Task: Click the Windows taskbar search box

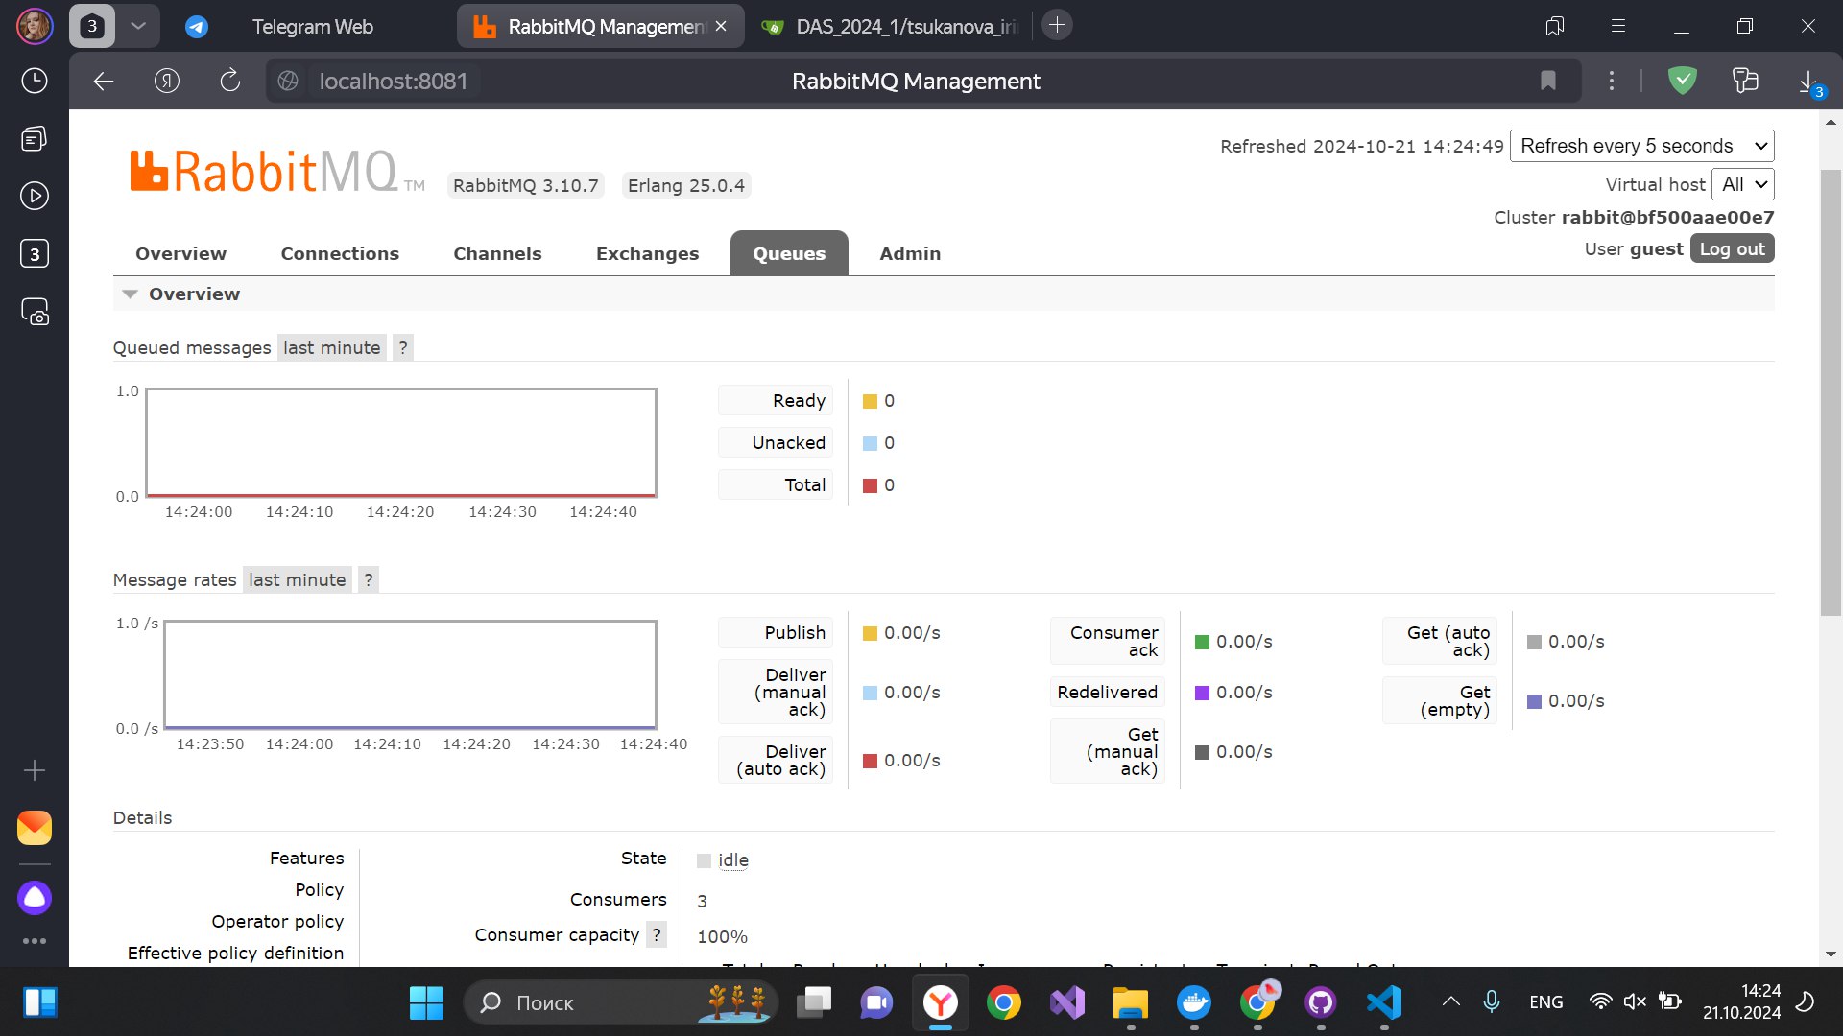Action: coord(620,1002)
